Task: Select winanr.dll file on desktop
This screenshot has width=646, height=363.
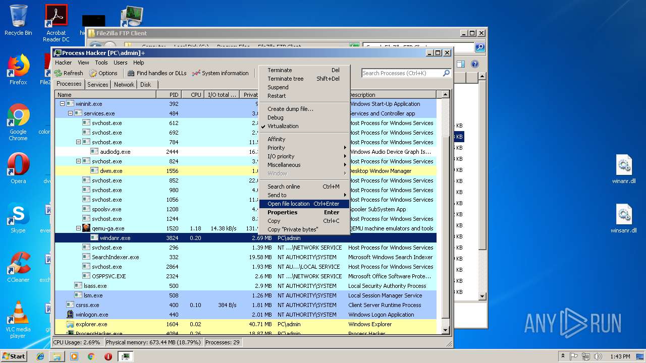Action: coord(624,169)
